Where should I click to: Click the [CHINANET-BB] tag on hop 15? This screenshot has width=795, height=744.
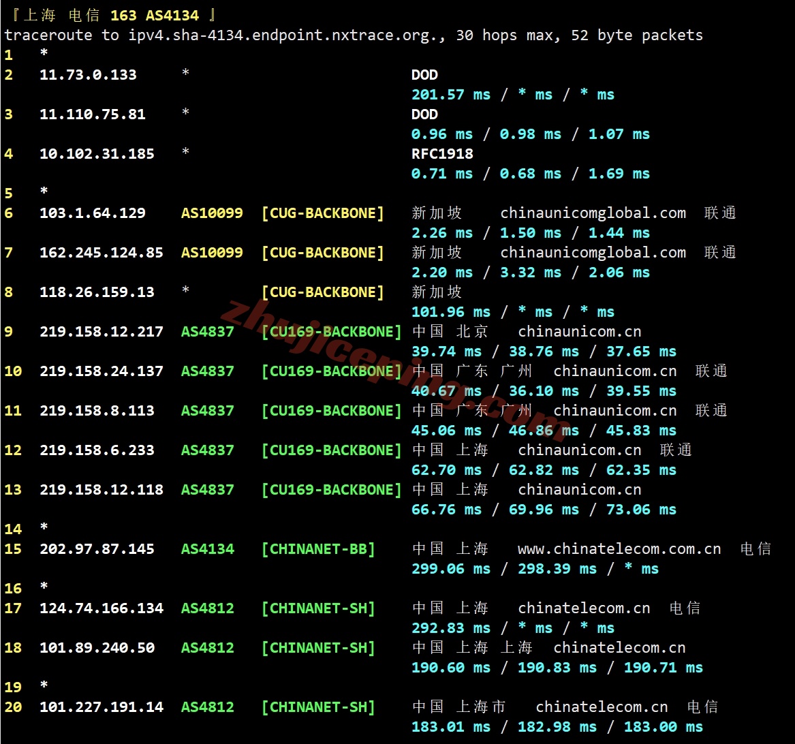coord(318,549)
